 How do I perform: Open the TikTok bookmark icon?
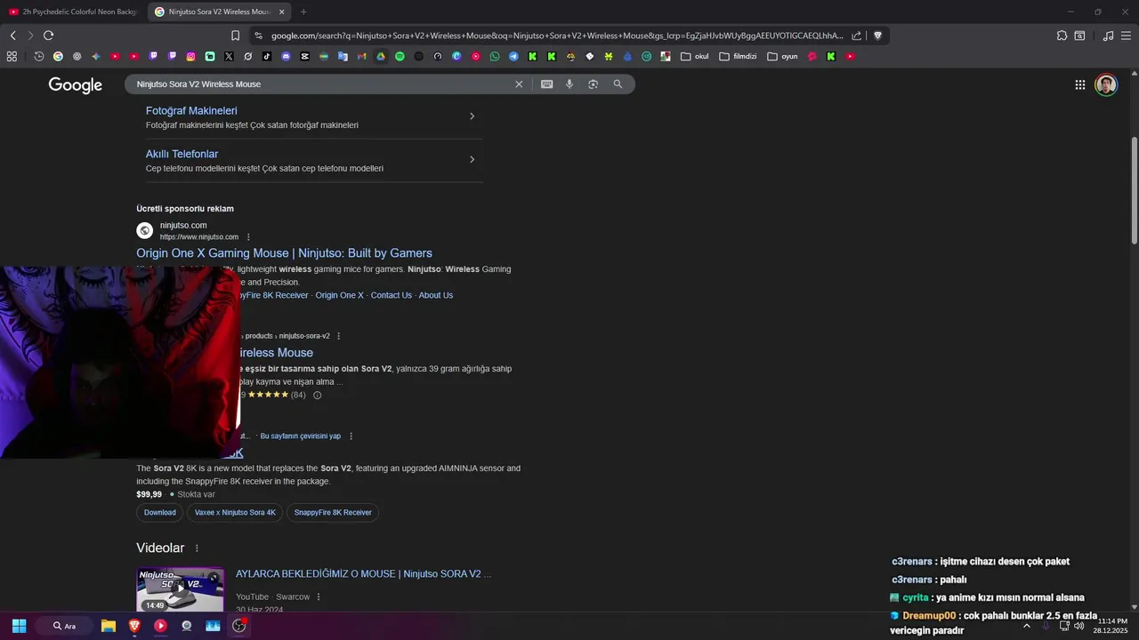coord(267,56)
